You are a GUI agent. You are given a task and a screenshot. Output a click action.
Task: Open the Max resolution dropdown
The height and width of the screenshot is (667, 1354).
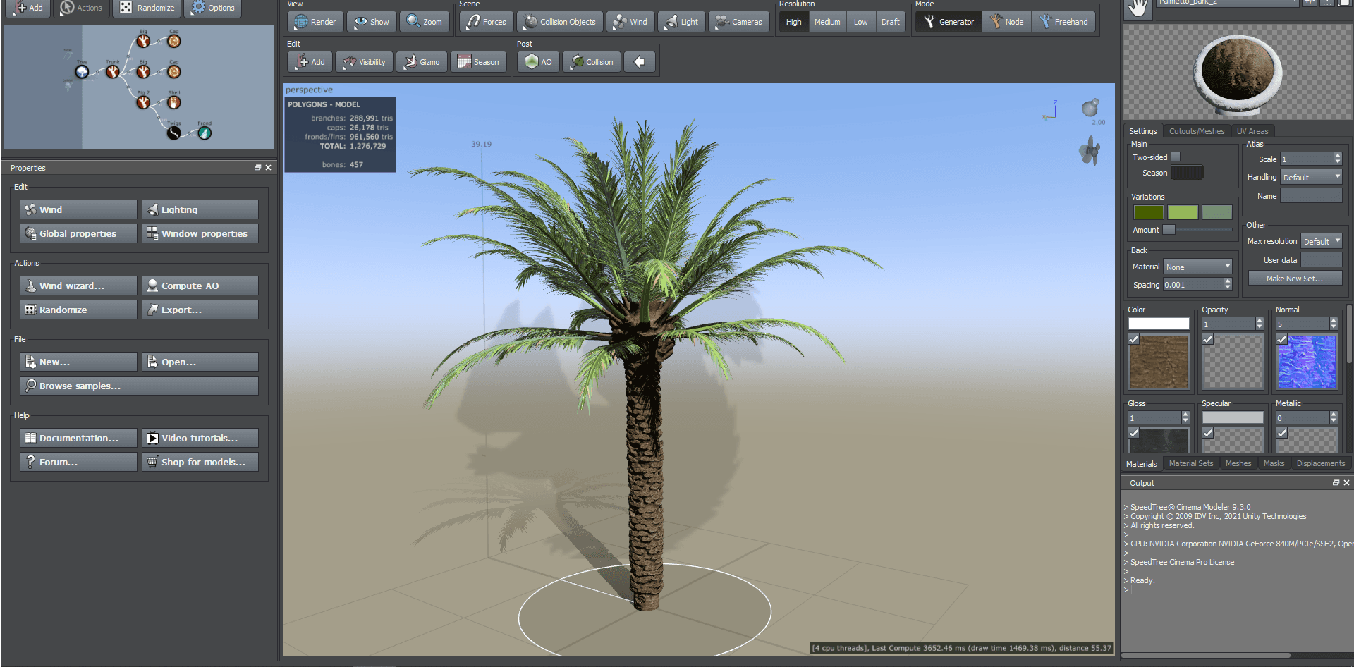click(1322, 241)
